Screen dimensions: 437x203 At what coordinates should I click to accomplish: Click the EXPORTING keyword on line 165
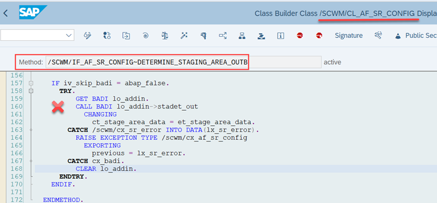point(103,145)
